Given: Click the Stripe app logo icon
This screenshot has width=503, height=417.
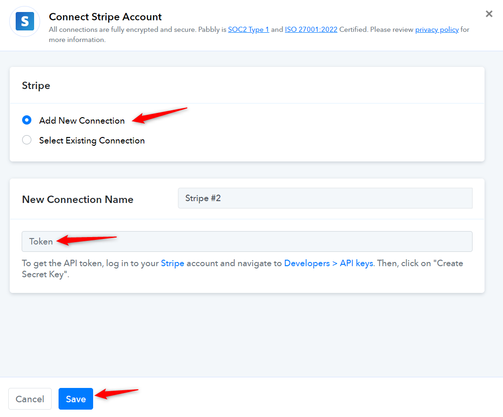Looking at the screenshot, I should pyautogui.click(x=25, y=22).
